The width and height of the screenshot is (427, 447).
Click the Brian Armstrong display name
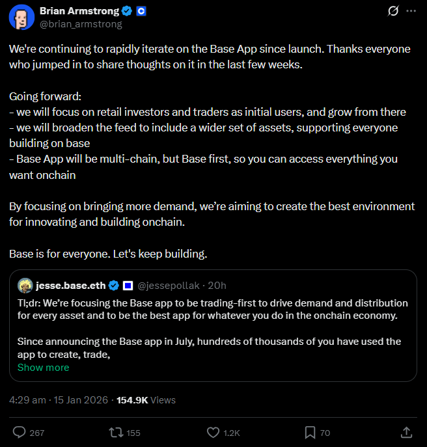pos(80,11)
